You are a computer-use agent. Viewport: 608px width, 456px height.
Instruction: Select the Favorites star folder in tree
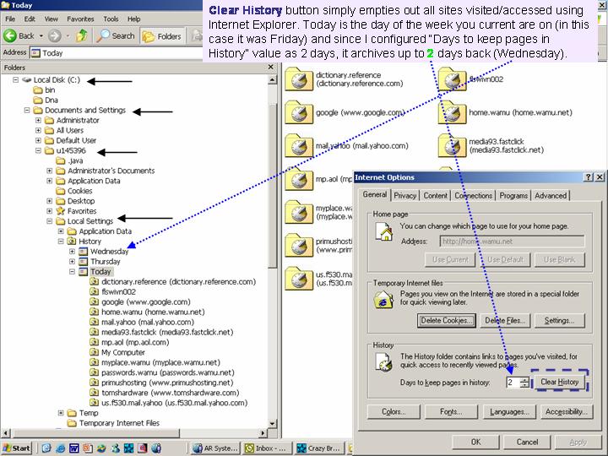[x=76, y=211]
